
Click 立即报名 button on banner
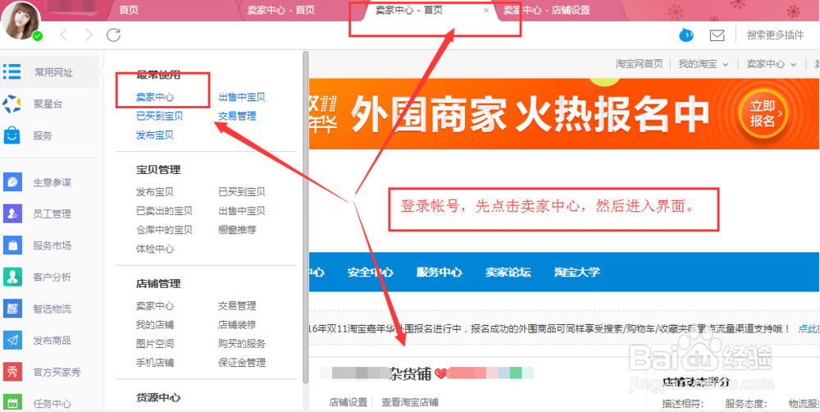pos(763,113)
